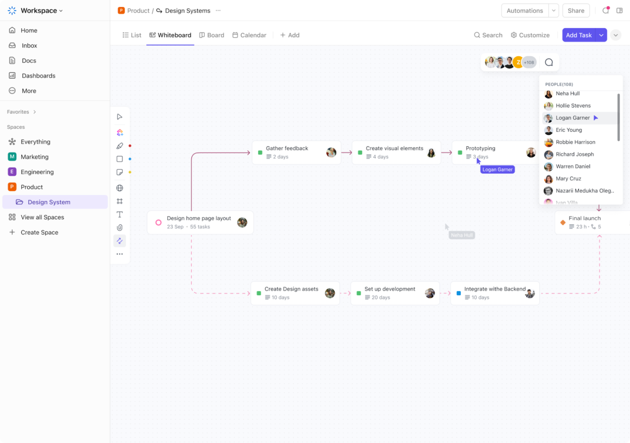The height and width of the screenshot is (443, 630).
Task: Open the web embed globe tool
Action: click(x=120, y=188)
